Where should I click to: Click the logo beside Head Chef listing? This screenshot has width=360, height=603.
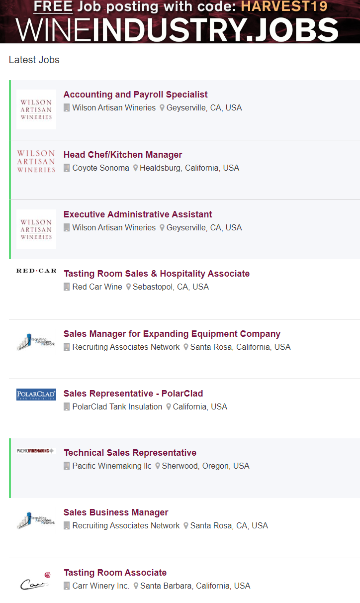pyautogui.click(x=36, y=162)
